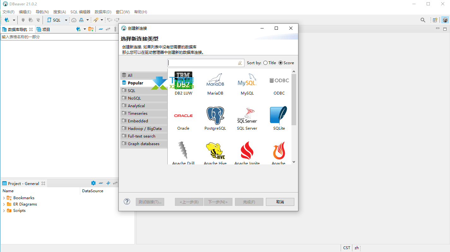The width and height of the screenshot is (450, 252).
Task: Open the Dashboard gauge icon
Action: pyautogui.click(x=74, y=20)
